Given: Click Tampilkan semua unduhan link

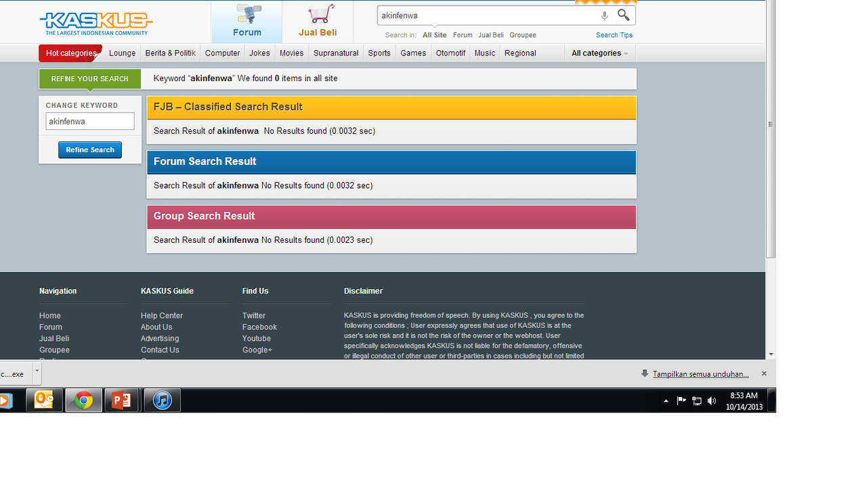Looking at the screenshot, I should click(x=700, y=374).
